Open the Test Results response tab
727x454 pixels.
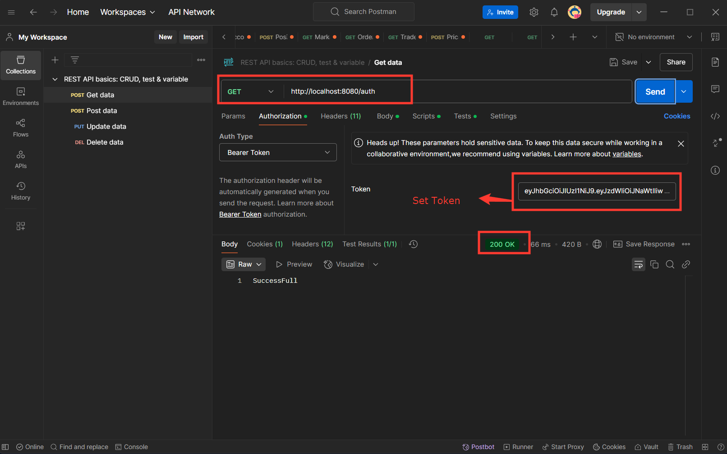pos(369,244)
